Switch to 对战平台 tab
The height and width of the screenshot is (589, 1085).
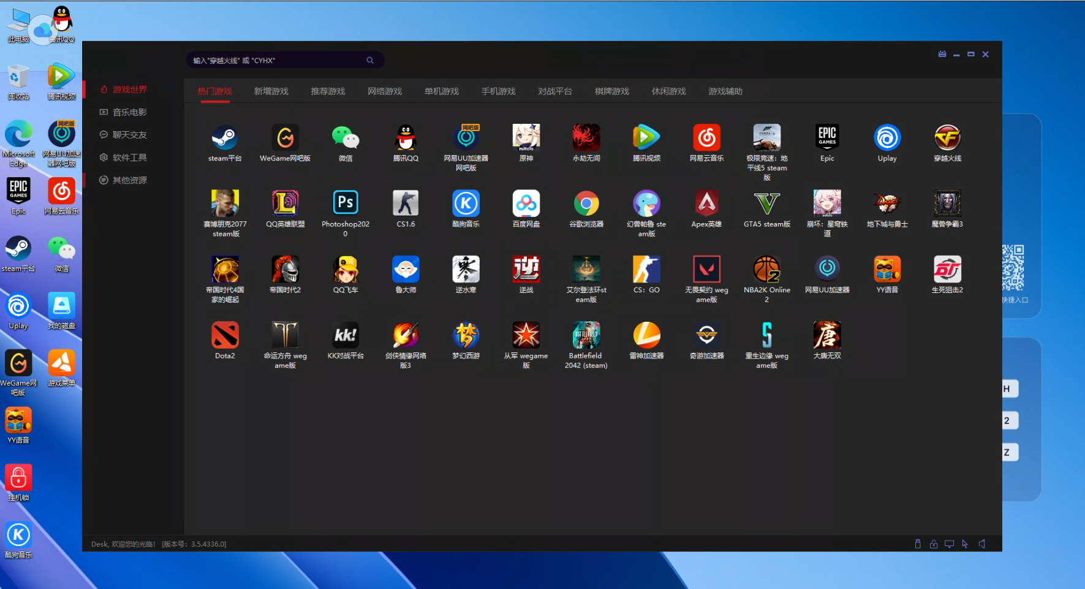pyautogui.click(x=555, y=91)
